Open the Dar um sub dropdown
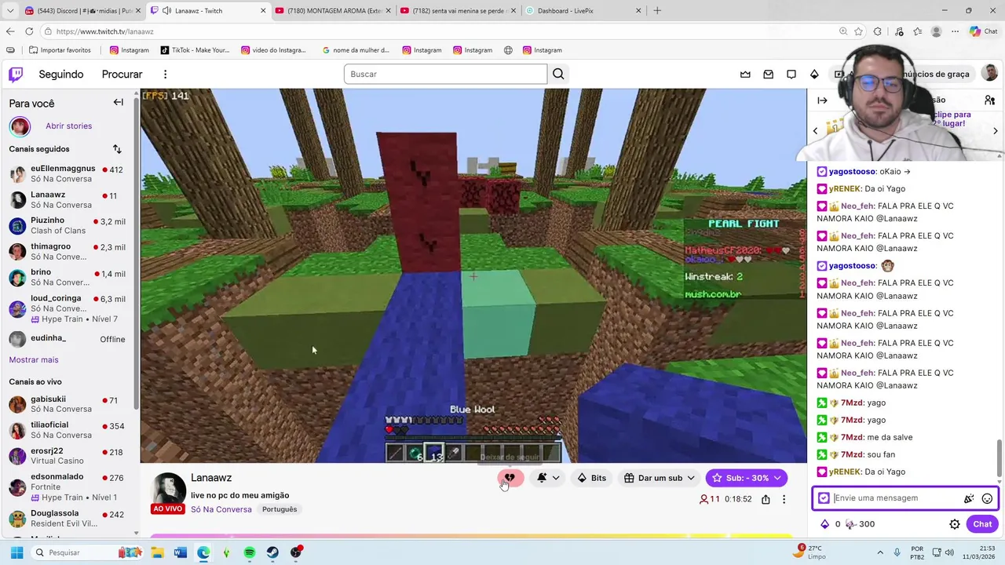The image size is (1005, 565). pos(660,478)
